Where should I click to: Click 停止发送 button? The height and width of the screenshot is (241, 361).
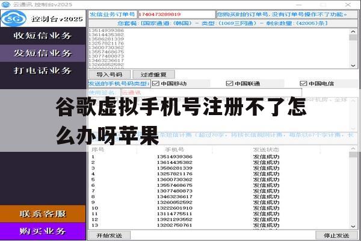click(x=336, y=236)
